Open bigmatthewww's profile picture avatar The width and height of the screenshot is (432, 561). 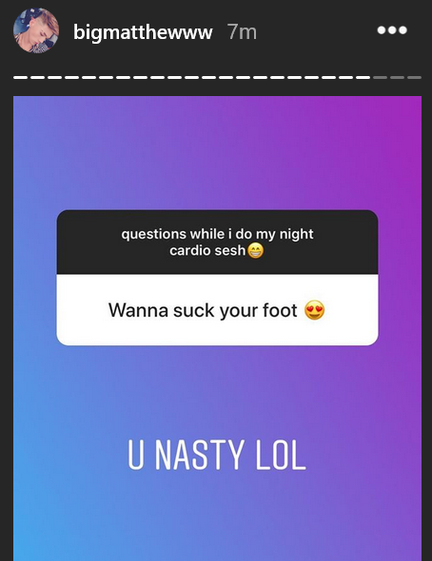36,30
